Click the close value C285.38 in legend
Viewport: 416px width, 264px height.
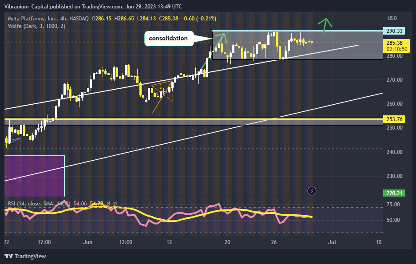coord(168,19)
